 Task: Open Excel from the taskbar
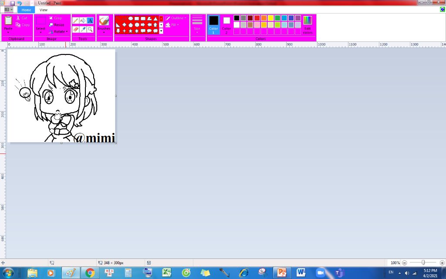click(x=167, y=273)
